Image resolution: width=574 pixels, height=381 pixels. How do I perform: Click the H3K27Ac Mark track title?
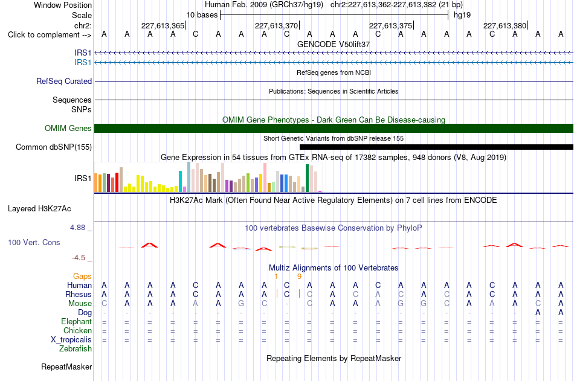[334, 200]
